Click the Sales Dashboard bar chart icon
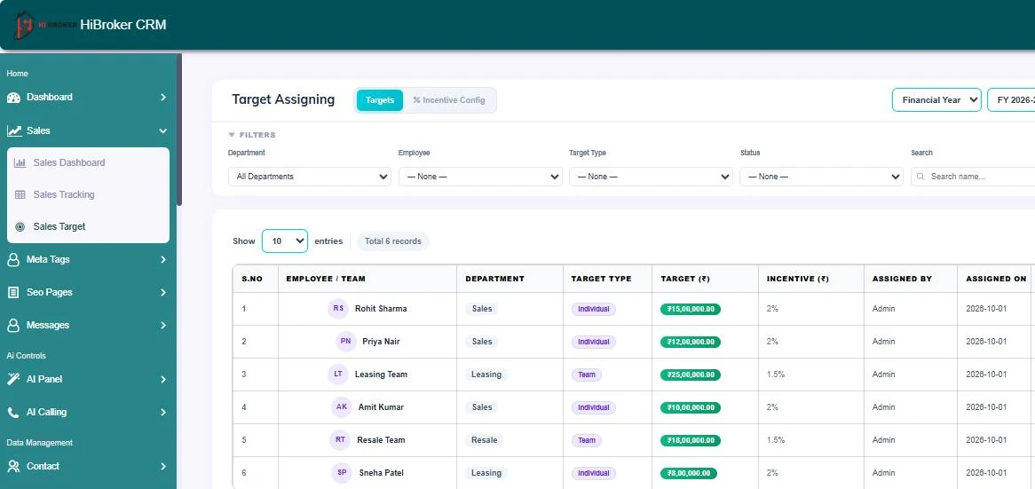Image resolution: width=1035 pixels, height=489 pixels. click(x=20, y=163)
